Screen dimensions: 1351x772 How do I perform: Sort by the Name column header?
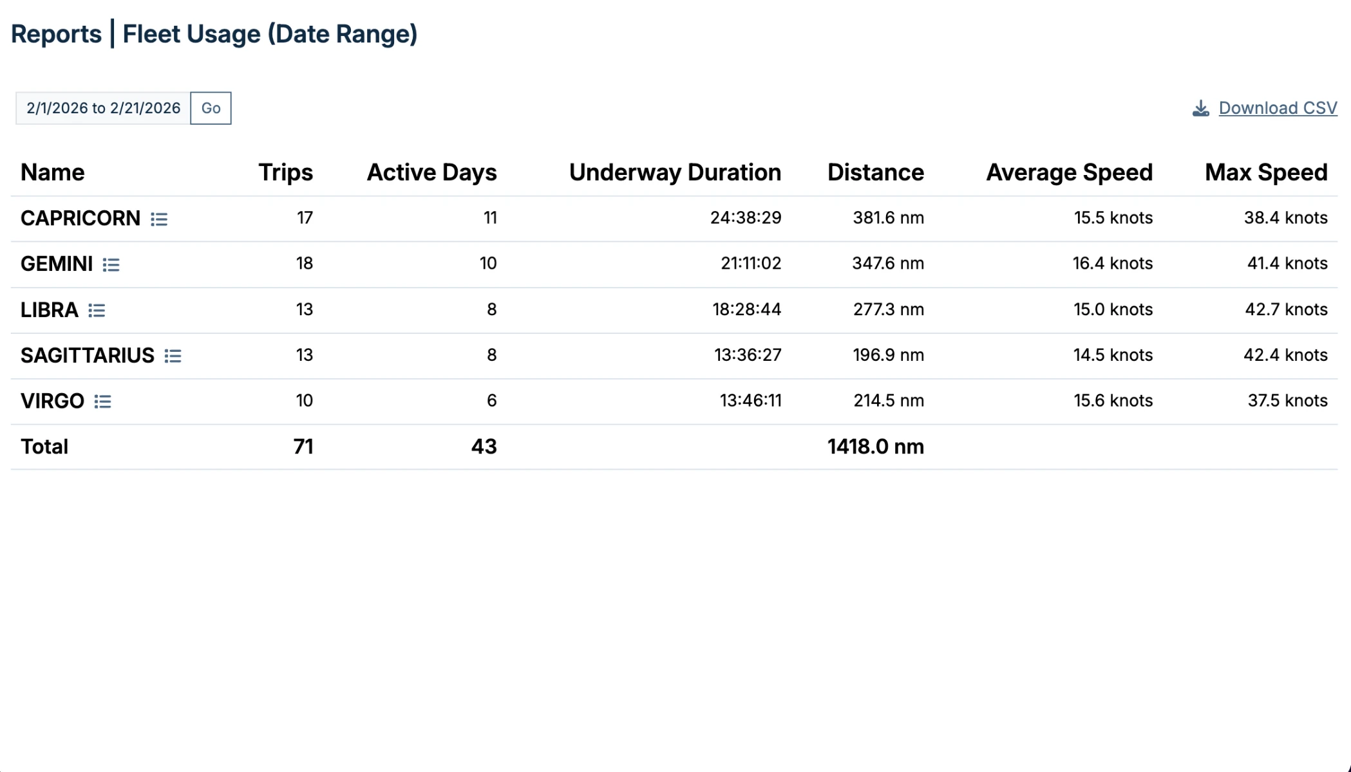pyautogui.click(x=52, y=172)
